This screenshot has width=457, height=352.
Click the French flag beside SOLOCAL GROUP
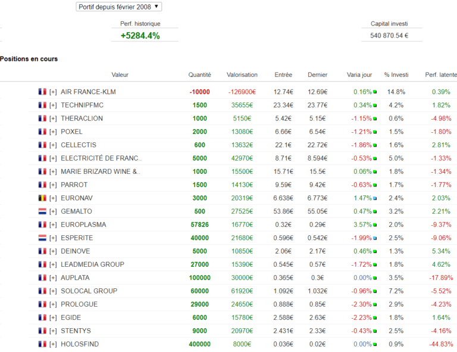click(x=42, y=291)
